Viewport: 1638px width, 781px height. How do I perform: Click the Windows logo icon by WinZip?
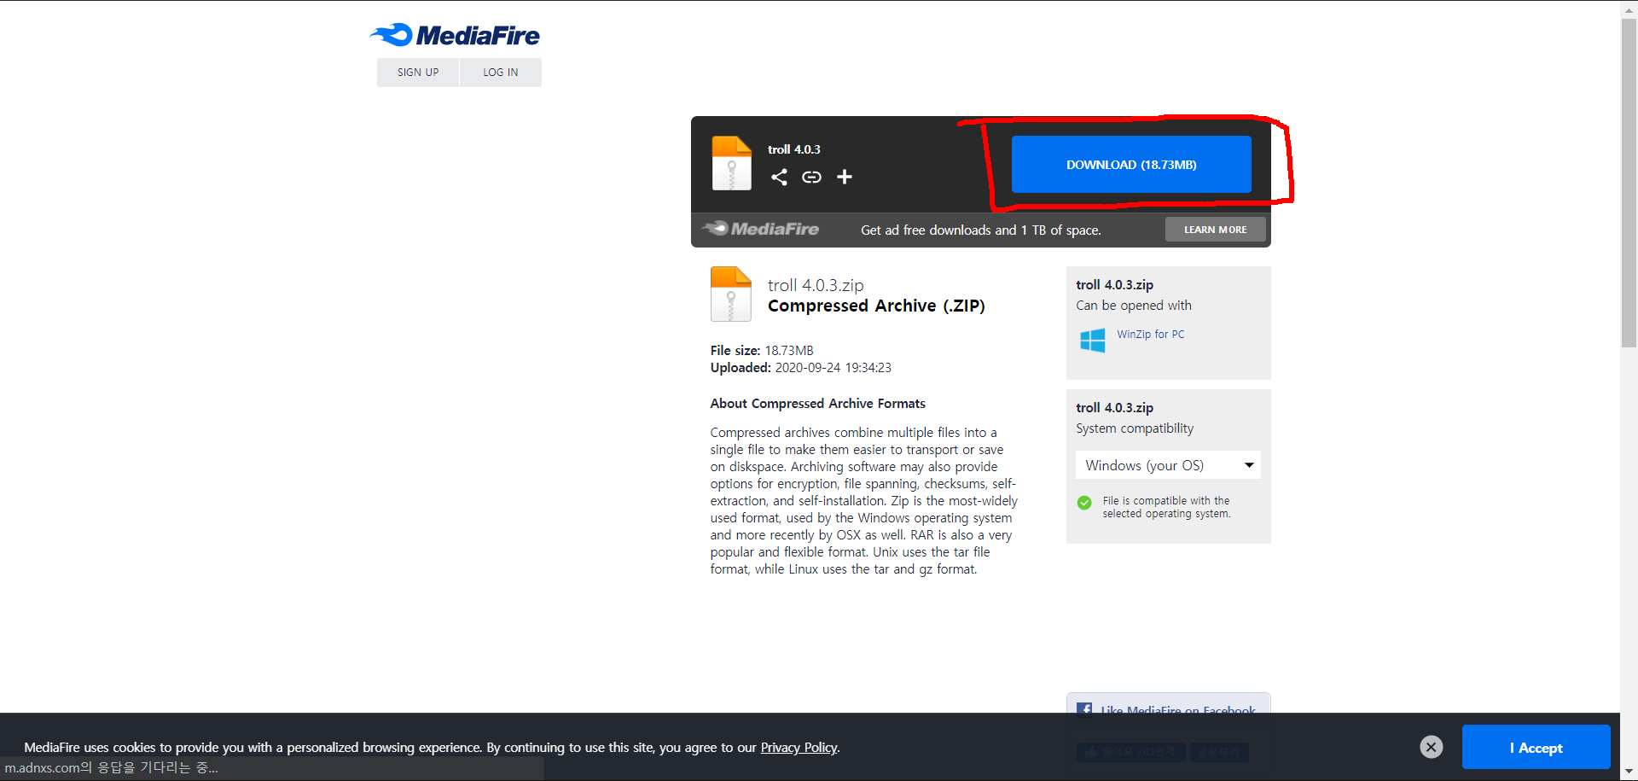(1093, 341)
